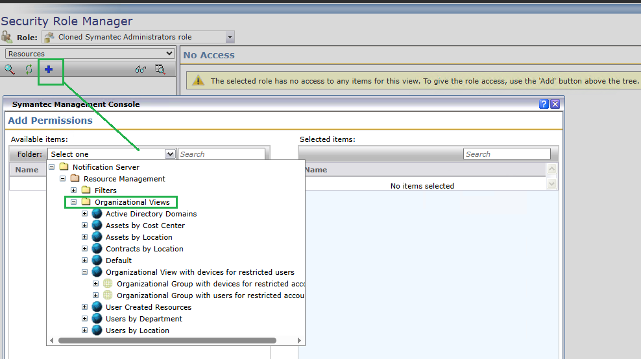Click the devices group grid icon

point(108,283)
